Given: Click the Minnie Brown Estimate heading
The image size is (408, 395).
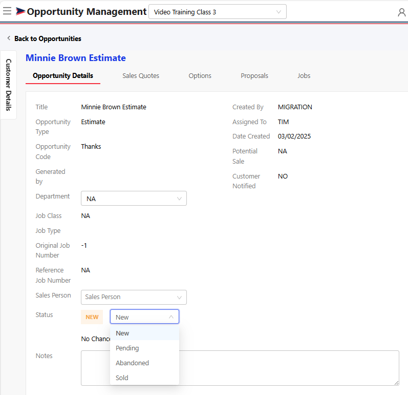Looking at the screenshot, I should [76, 58].
